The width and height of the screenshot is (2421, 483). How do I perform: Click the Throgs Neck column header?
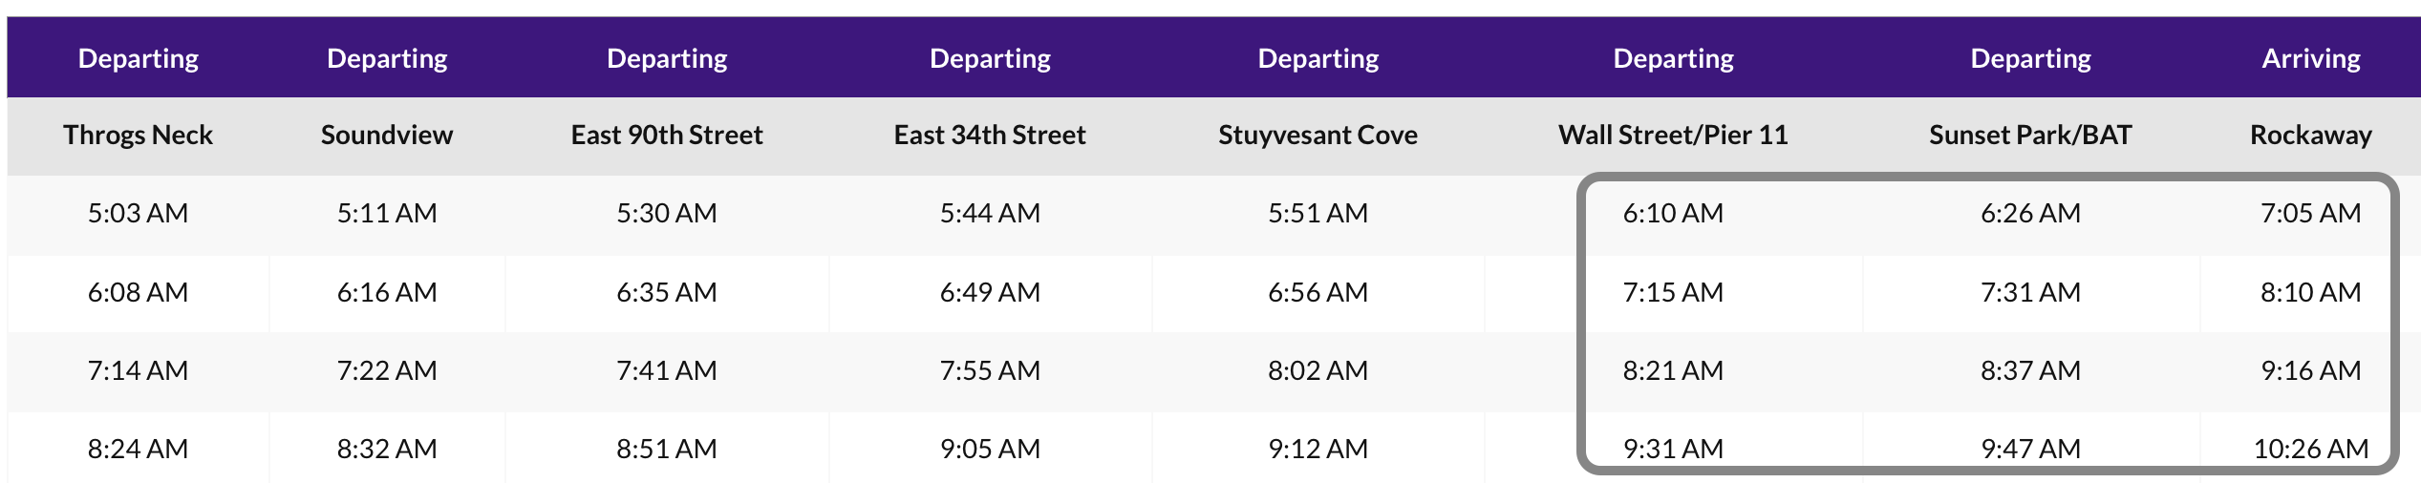point(139,136)
